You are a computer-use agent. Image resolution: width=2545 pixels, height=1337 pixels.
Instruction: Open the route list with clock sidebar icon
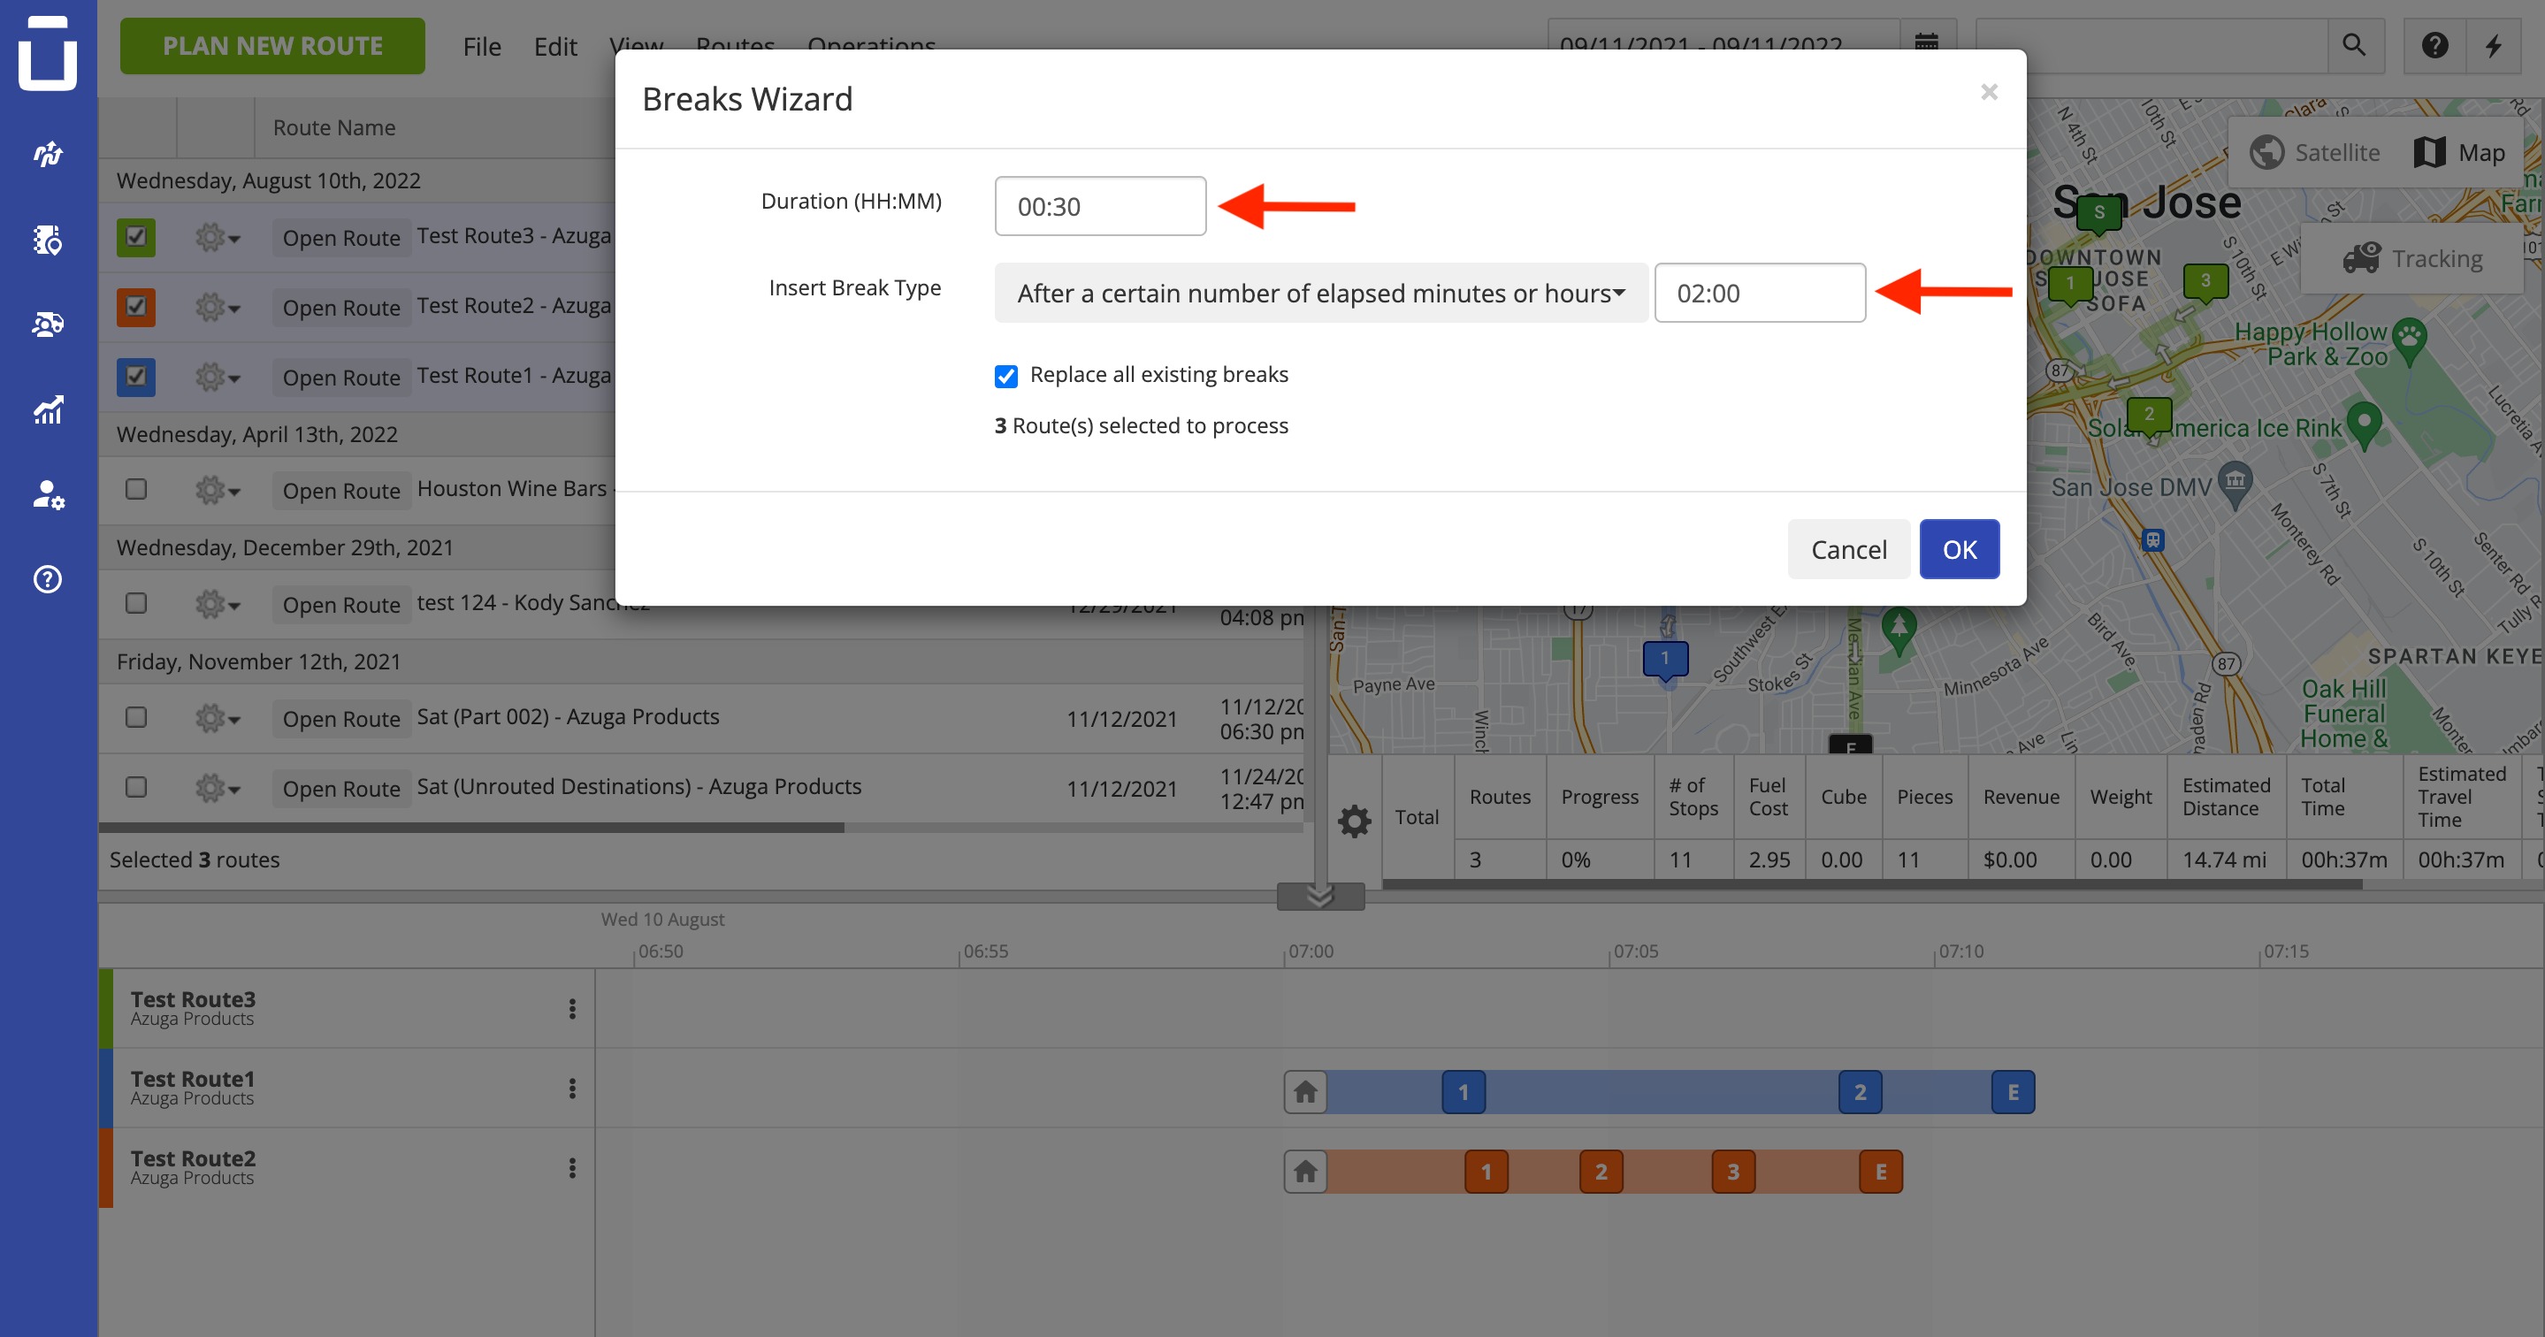48,239
